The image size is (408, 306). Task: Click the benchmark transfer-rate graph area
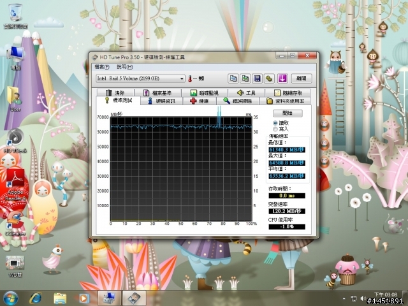[x=181, y=169]
